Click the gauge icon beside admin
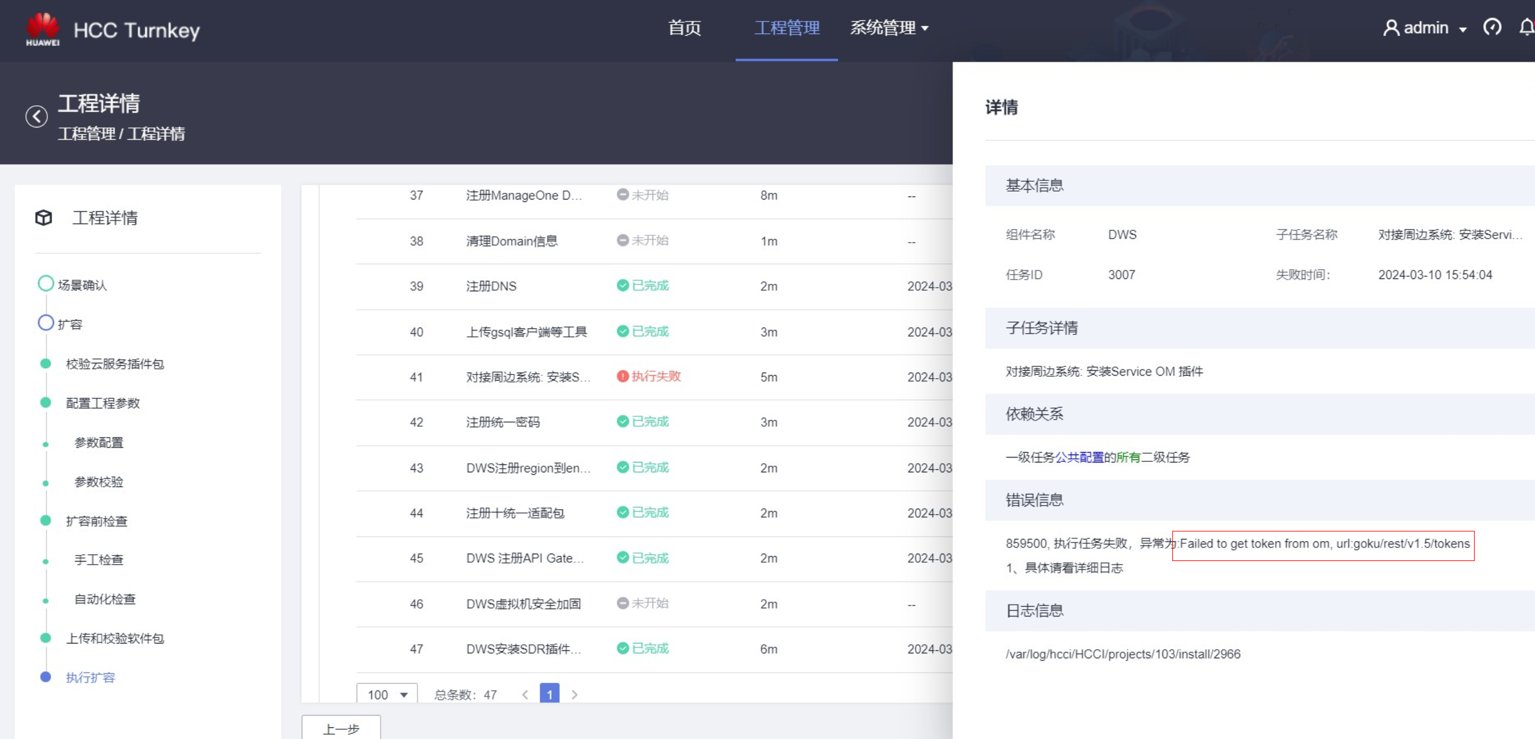This screenshot has width=1535, height=739. coord(1492,27)
